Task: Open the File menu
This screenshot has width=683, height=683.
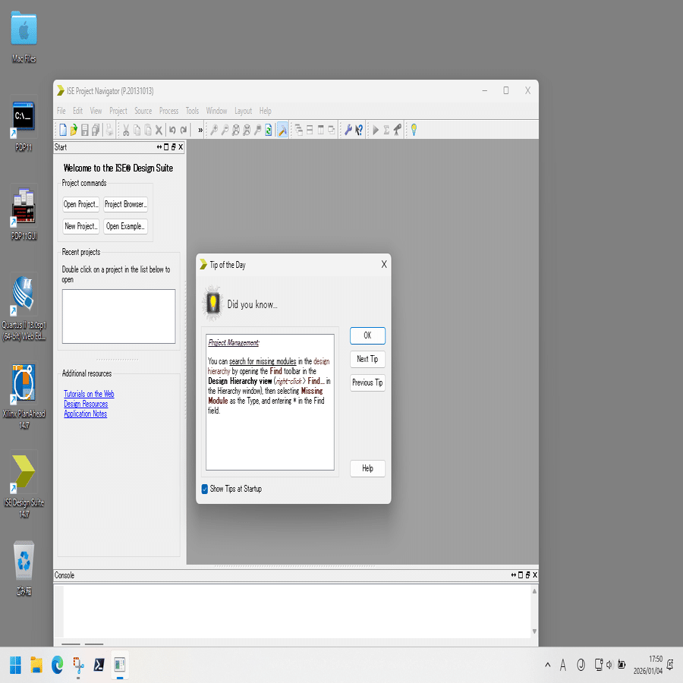Action: [61, 111]
